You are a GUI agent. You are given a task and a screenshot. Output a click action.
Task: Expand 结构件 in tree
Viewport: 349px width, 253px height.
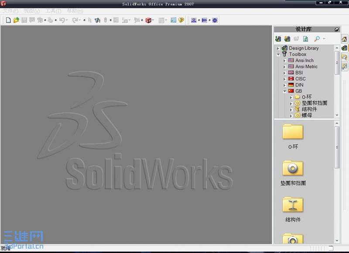point(291,109)
